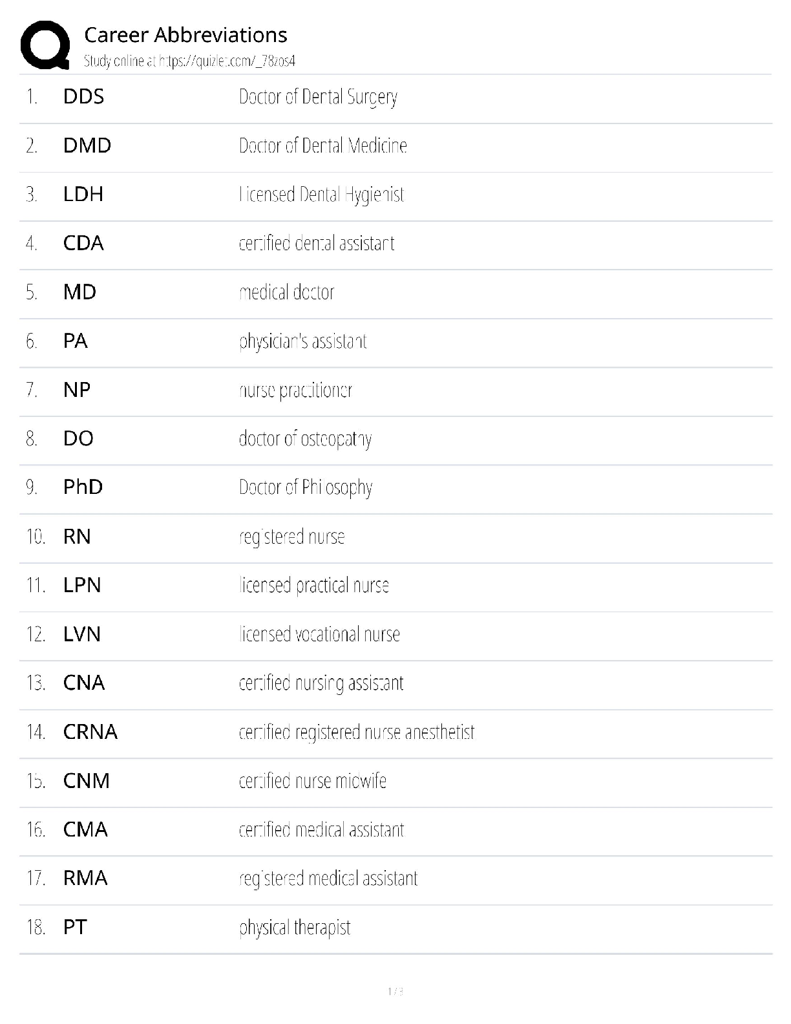Click the Quizlet Q logo icon

(45, 45)
